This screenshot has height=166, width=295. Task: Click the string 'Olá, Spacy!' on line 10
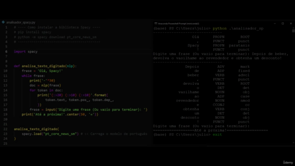click(50, 71)
